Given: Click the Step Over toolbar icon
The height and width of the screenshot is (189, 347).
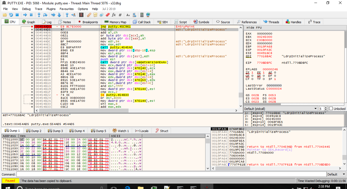Looking at the screenshot, I should tap(45, 15).
